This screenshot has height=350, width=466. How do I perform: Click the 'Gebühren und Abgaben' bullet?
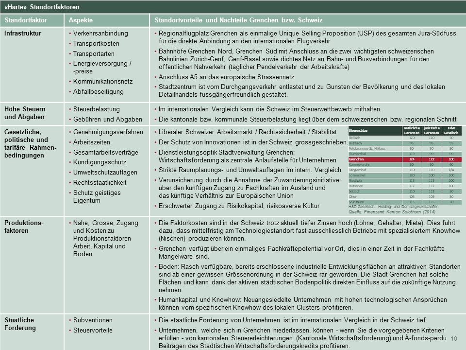click(108, 120)
